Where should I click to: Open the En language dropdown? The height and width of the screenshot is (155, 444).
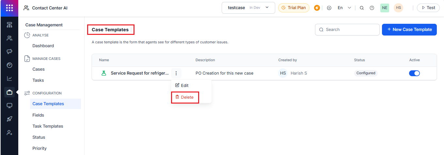click(x=344, y=8)
